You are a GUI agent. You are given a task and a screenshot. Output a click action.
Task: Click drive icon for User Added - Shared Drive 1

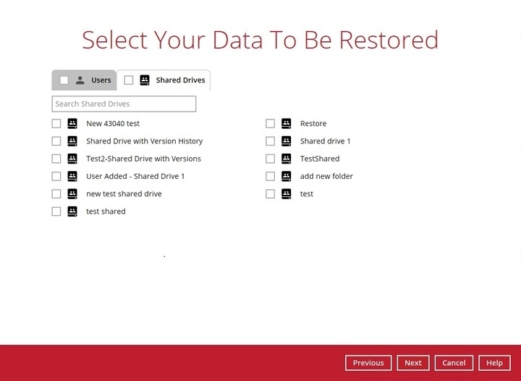click(72, 176)
